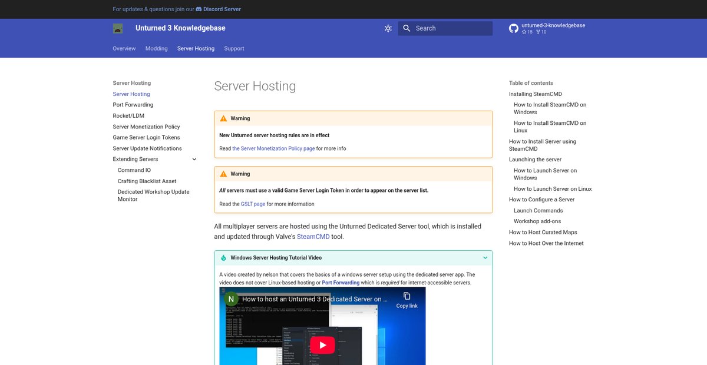Open Crafting Blacklist Asset sidebar page
Viewport: 707px width, 365px height.
147,181
